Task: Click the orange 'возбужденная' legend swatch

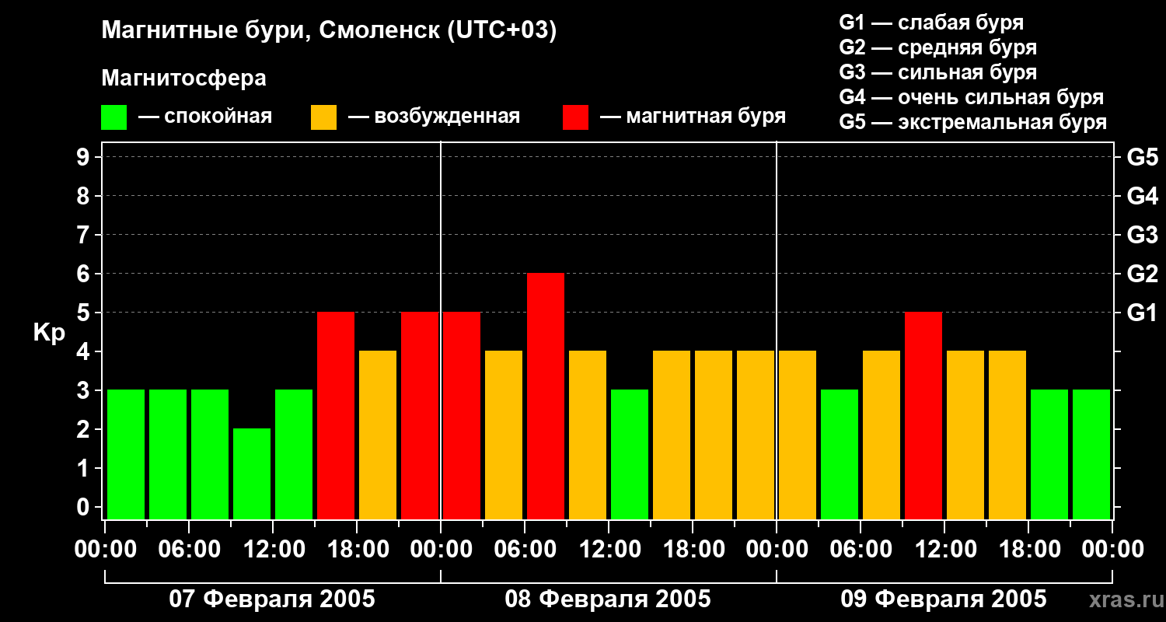Action: [323, 117]
